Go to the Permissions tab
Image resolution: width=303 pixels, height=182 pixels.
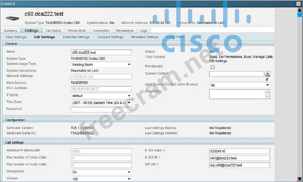(x=124, y=30)
